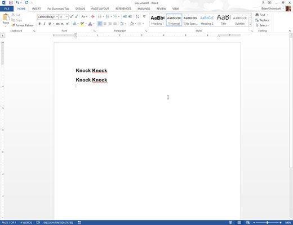Click the FILE backstage button

coord(7,8)
